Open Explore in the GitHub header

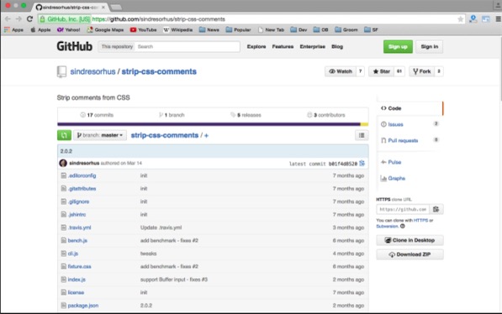coord(256,47)
